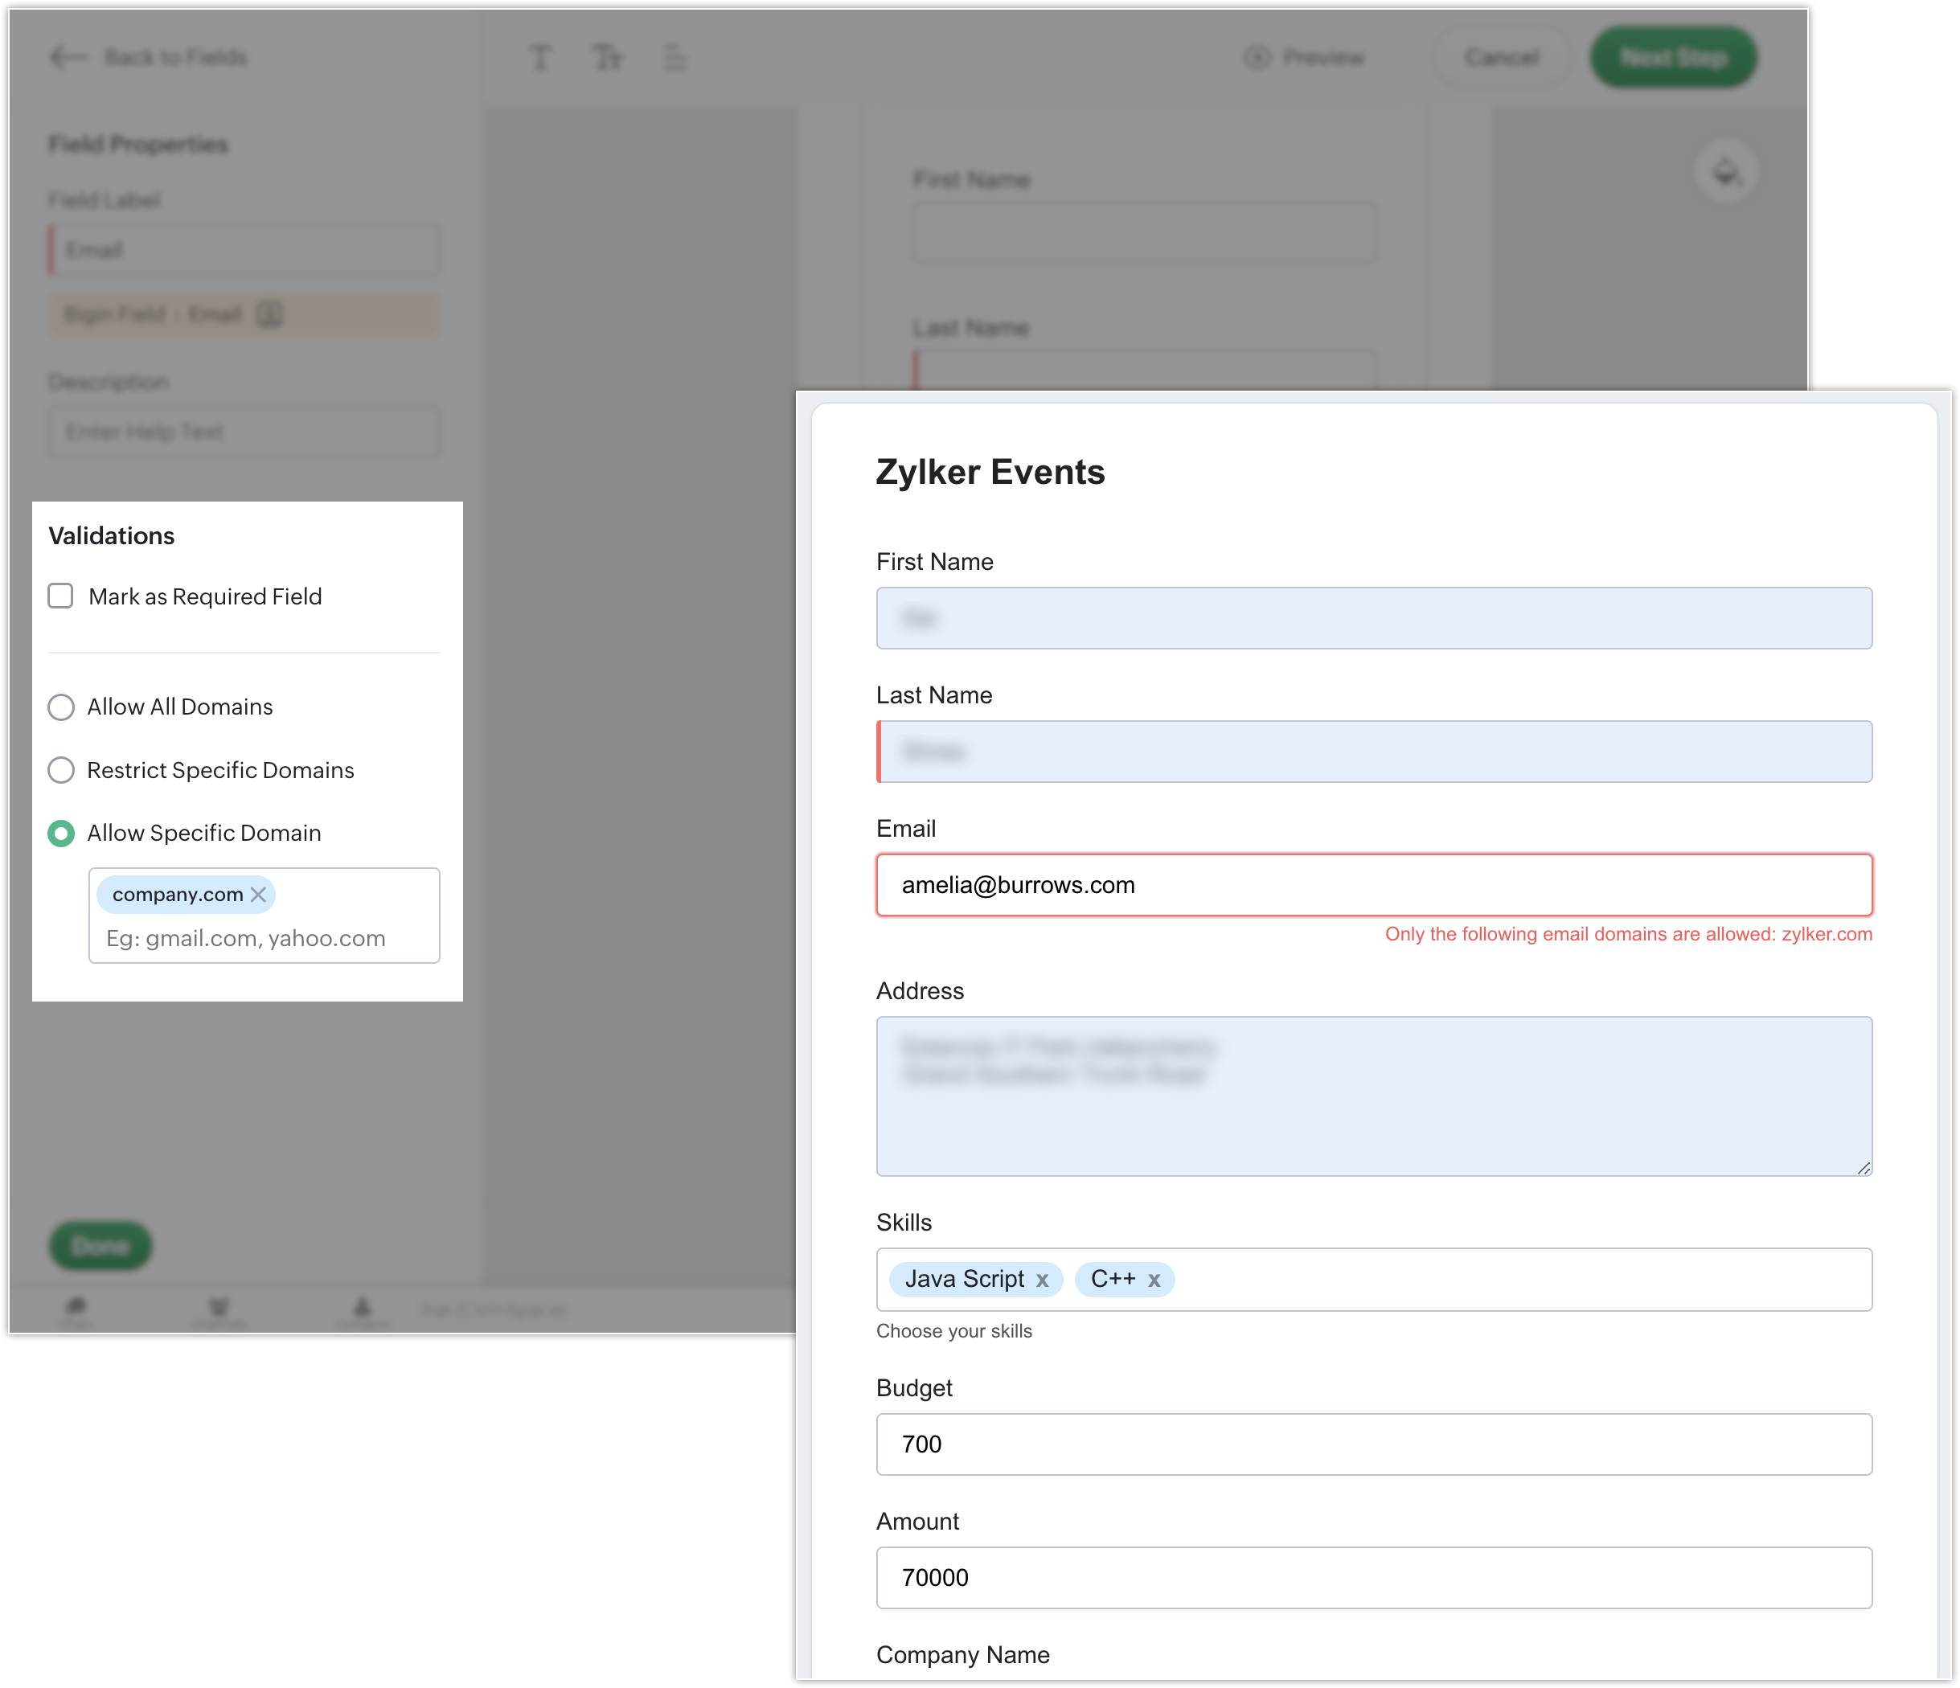Select the text size Tr icon
Screen dimensions: 1960x1688
(x=606, y=58)
